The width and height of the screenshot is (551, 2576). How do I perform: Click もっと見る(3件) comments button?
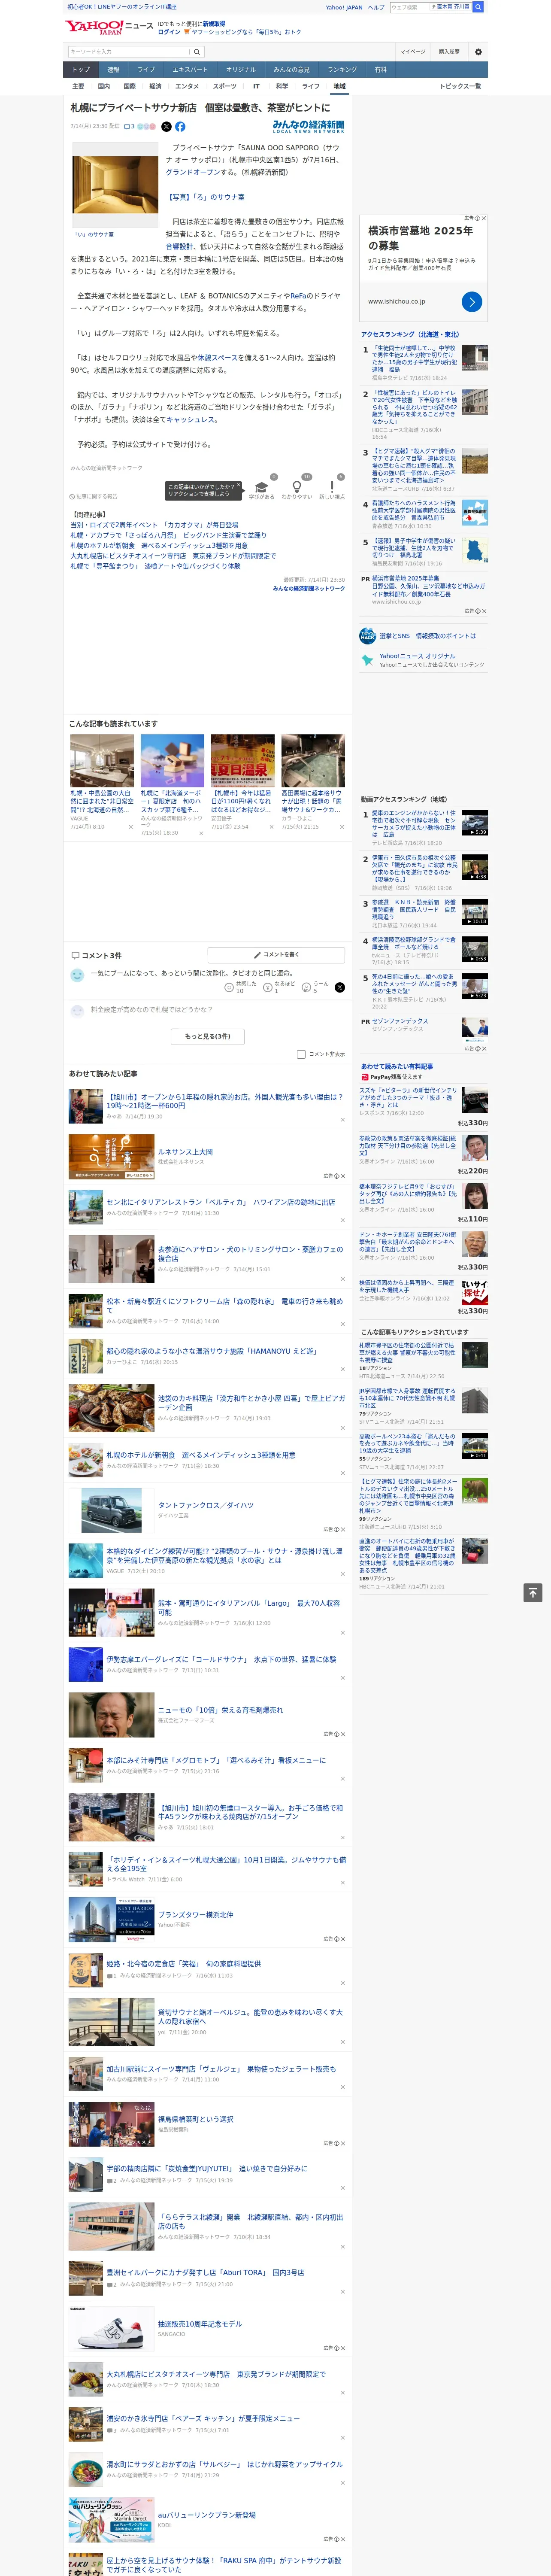(x=207, y=1036)
